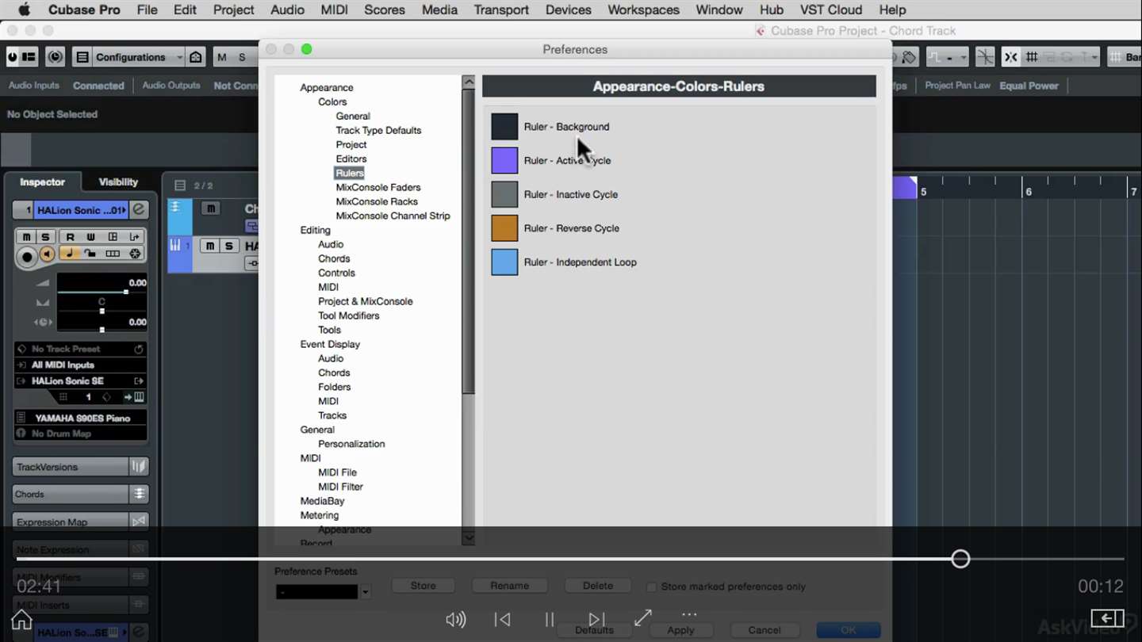Click the grid snap type icon
Viewport: 1142px width, 642px height.
coord(1032,57)
